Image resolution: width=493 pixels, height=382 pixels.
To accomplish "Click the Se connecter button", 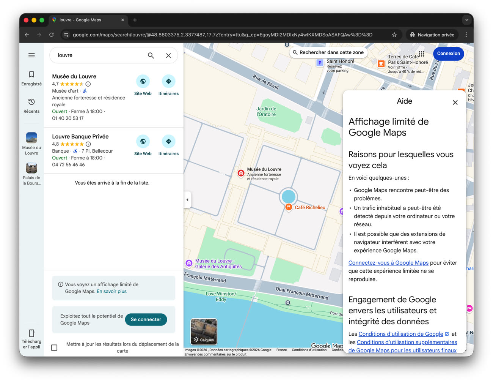I will click(146, 320).
